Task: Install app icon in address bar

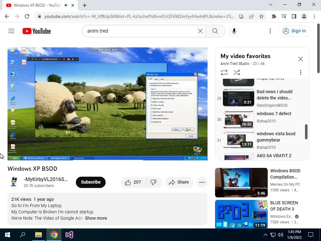Action: pyautogui.click(x=241, y=16)
